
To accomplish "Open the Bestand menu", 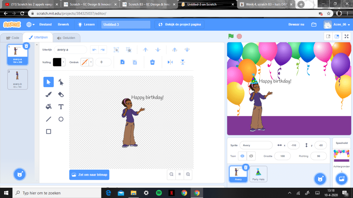I will coord(46,24).
